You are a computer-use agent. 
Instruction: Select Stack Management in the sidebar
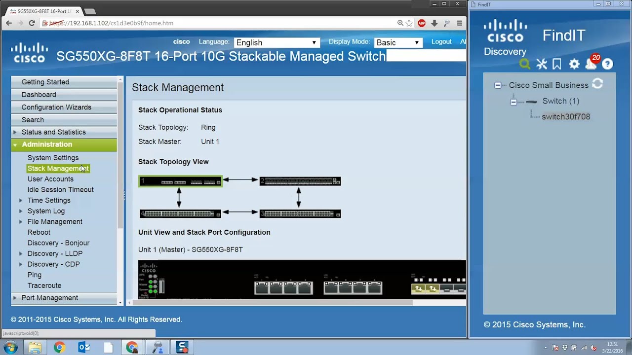pyautogui.click(x=58, y=169)
